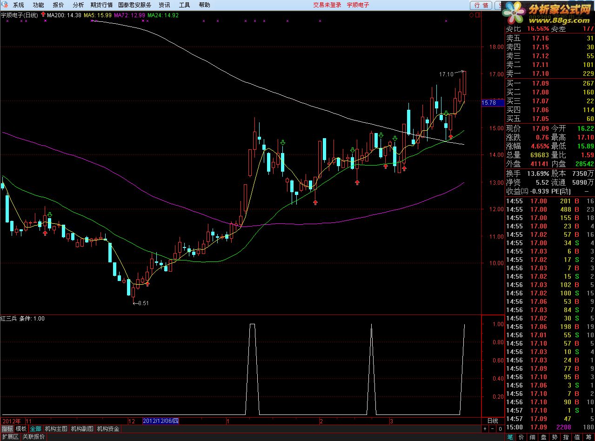Click the 宇顺电子(日线) chart title

tap(19, 15)
